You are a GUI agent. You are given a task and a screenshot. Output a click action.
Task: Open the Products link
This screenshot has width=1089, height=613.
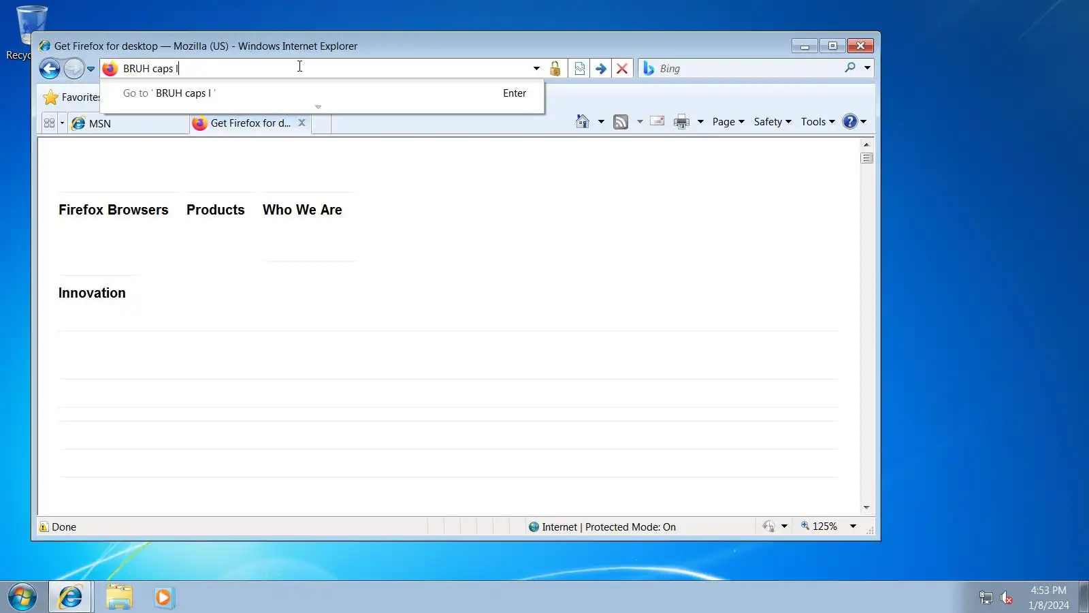[215, 210]
